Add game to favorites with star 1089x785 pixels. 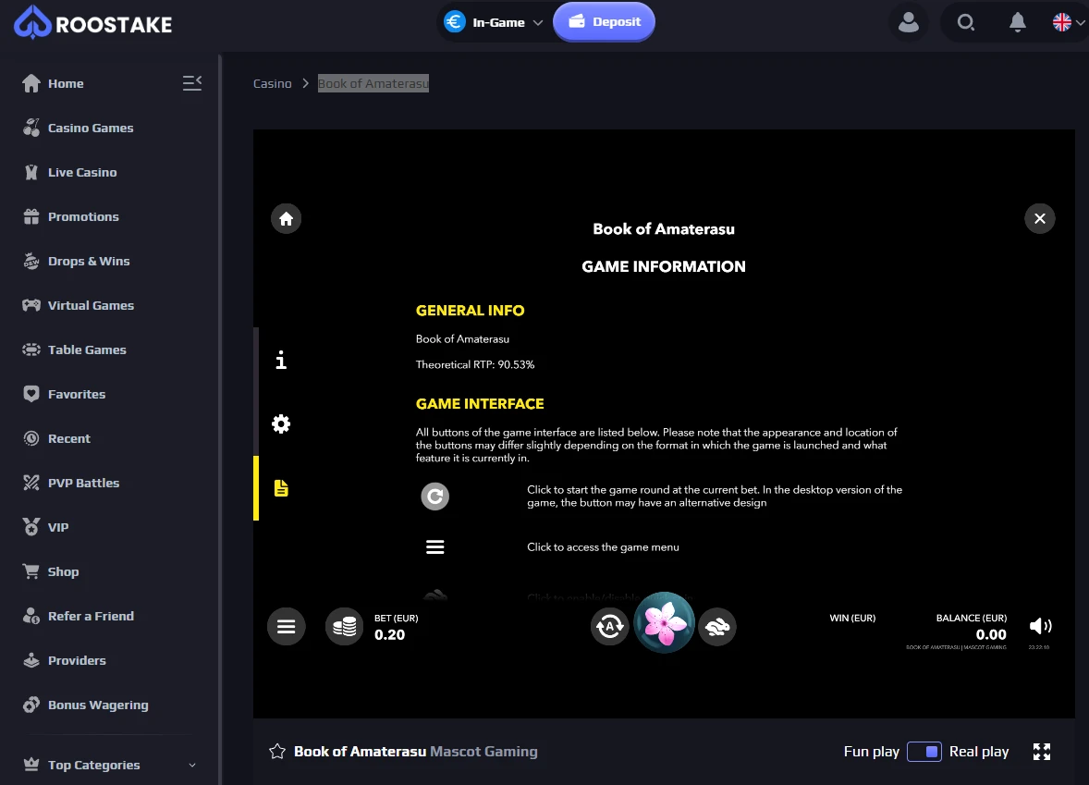[277, 752]
